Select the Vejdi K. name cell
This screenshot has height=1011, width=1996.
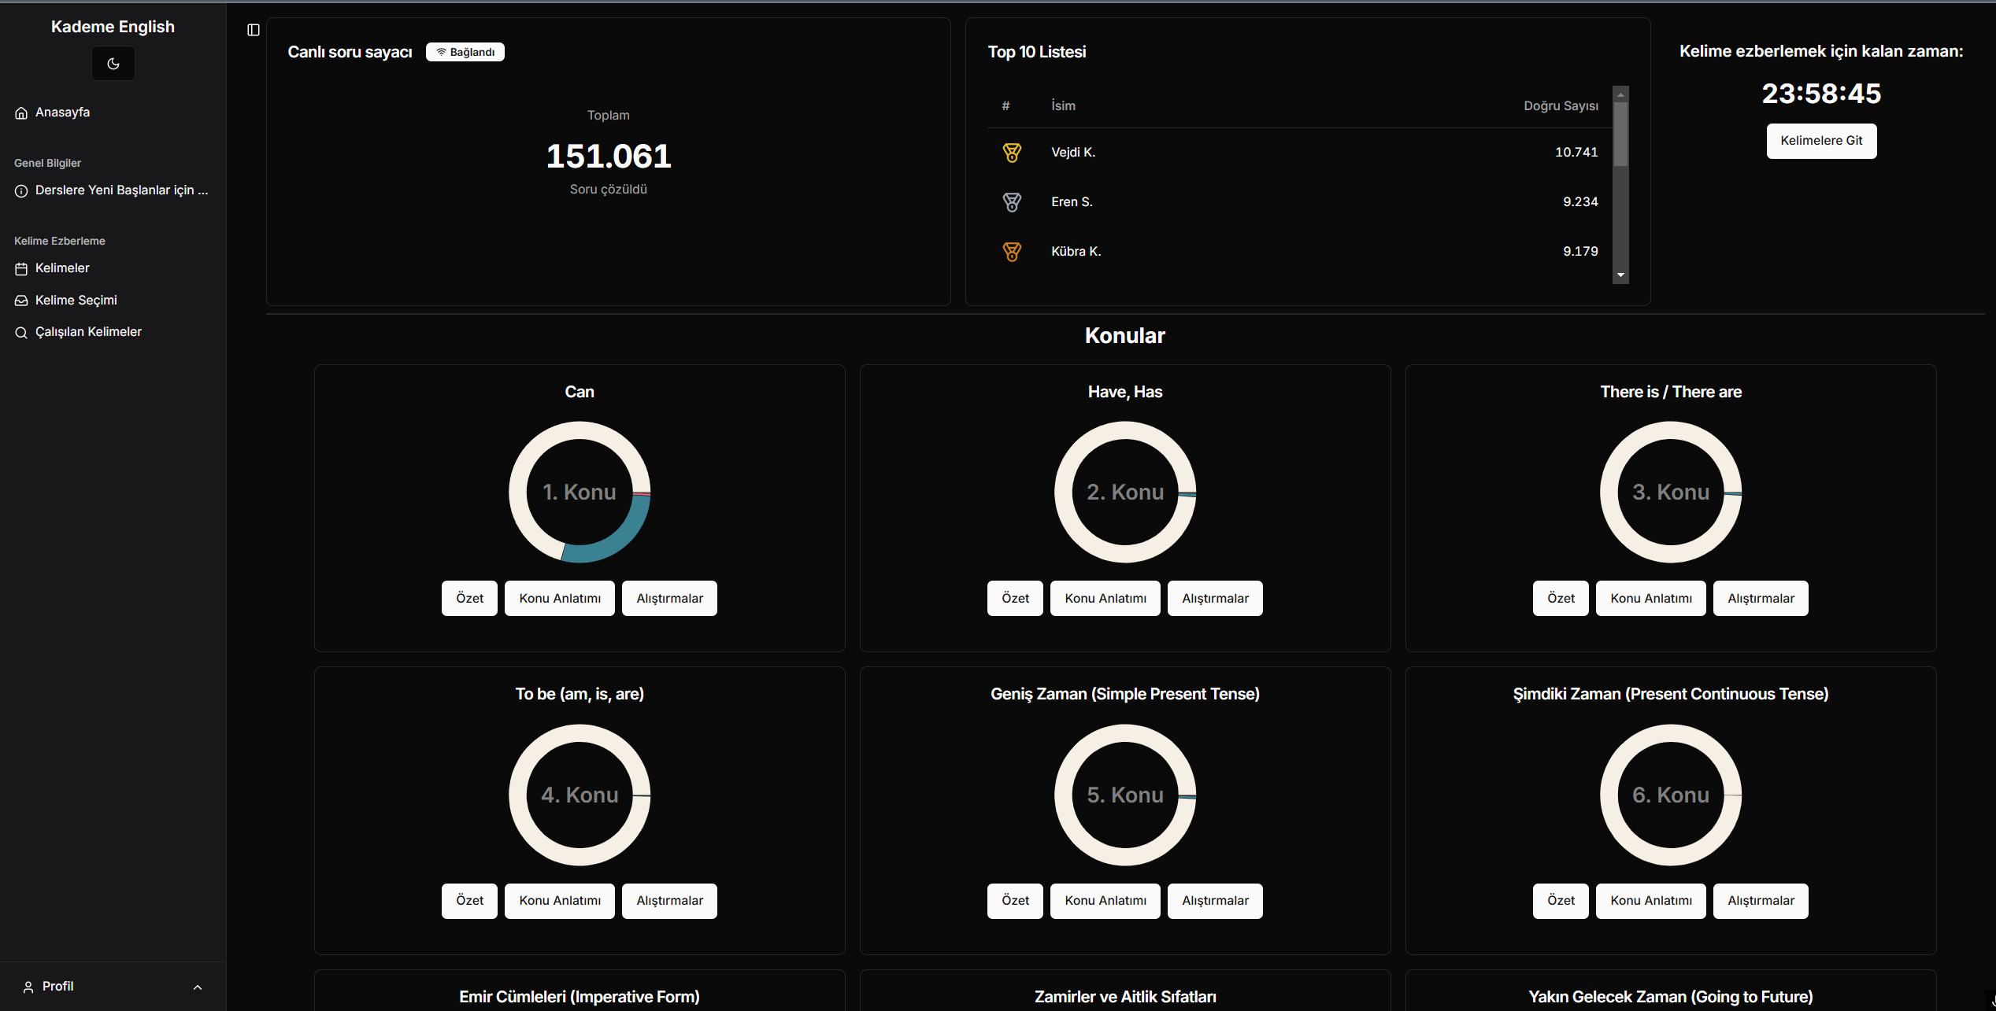(x=1073, y=153)
